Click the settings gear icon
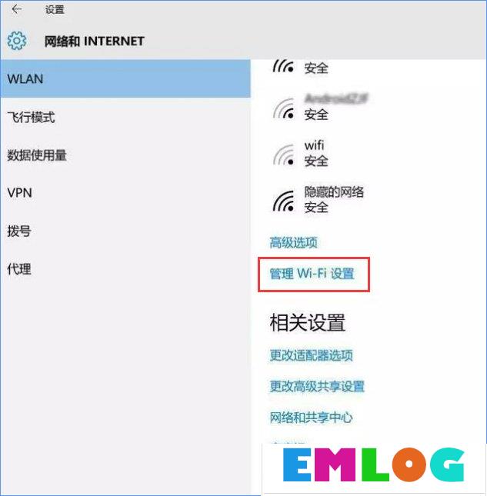This screenshot has width=487, height=496. click(17, 41)
